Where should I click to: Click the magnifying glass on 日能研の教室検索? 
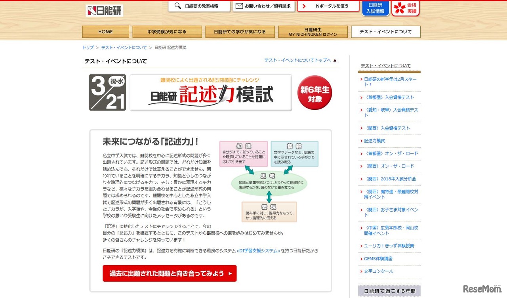[x=177, y=6]
